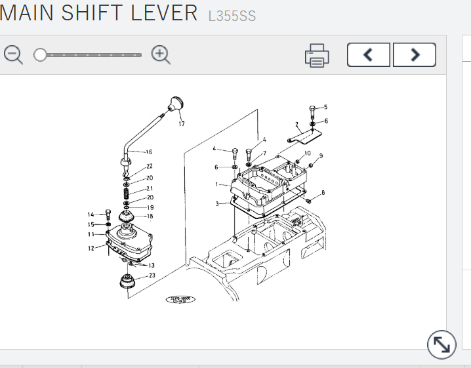Print the diagram using the printer icon
This screenshot has height=368, width=471.
[317, 56]
